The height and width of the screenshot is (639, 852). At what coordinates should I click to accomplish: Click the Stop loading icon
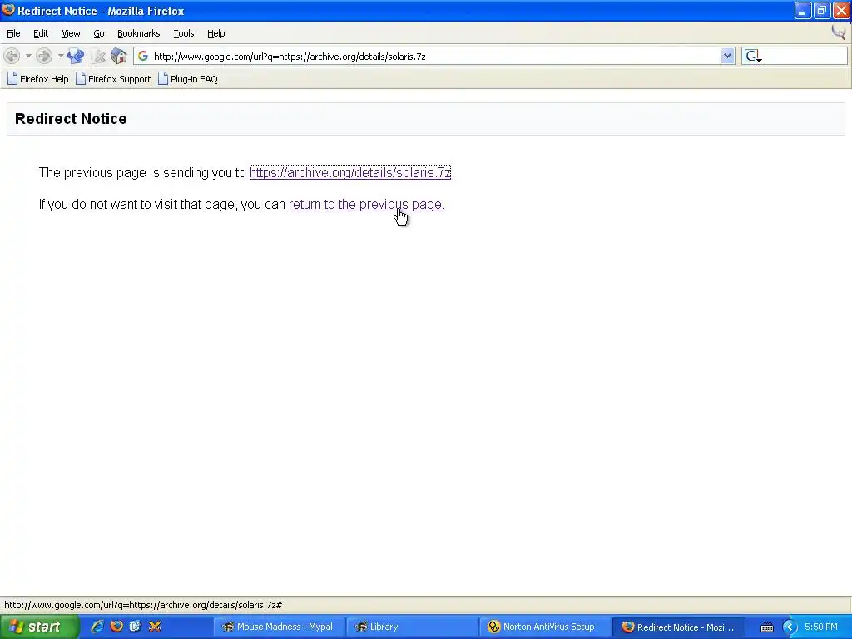(98, 56)
